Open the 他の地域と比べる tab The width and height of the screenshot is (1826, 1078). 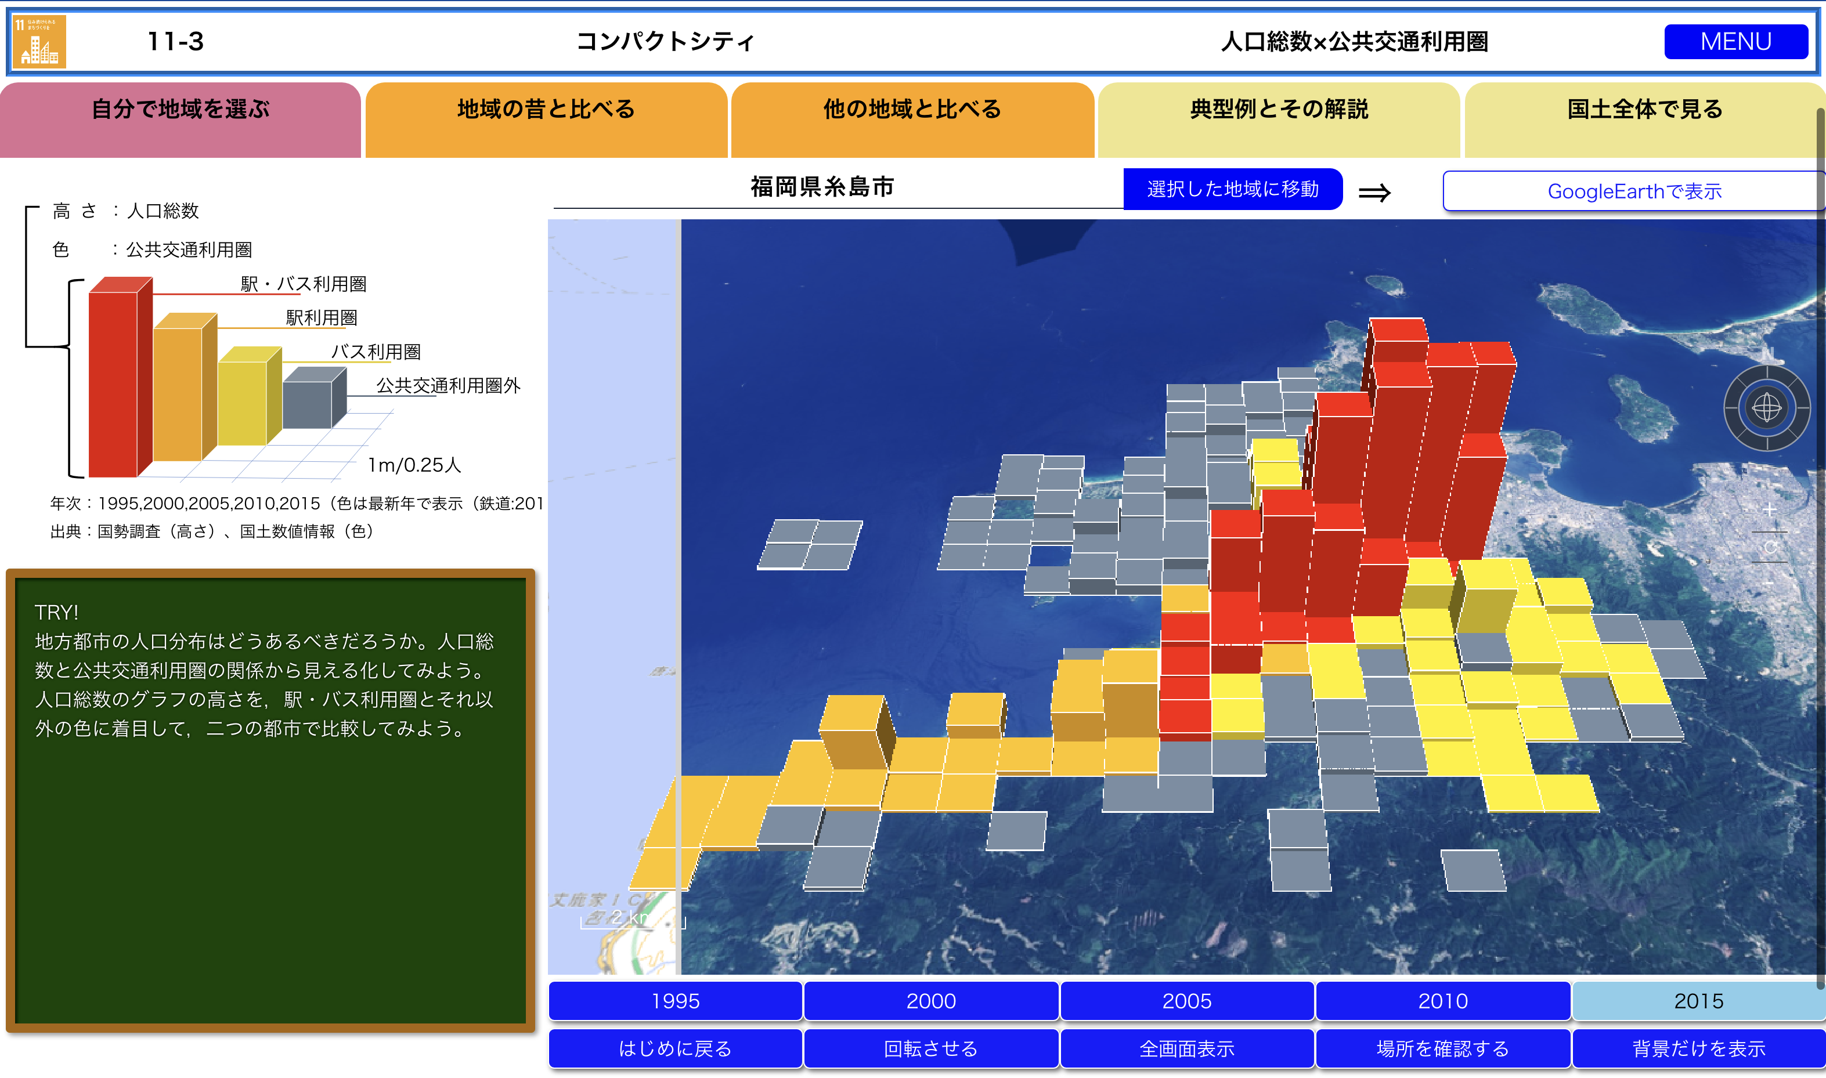tap(912, 110)
